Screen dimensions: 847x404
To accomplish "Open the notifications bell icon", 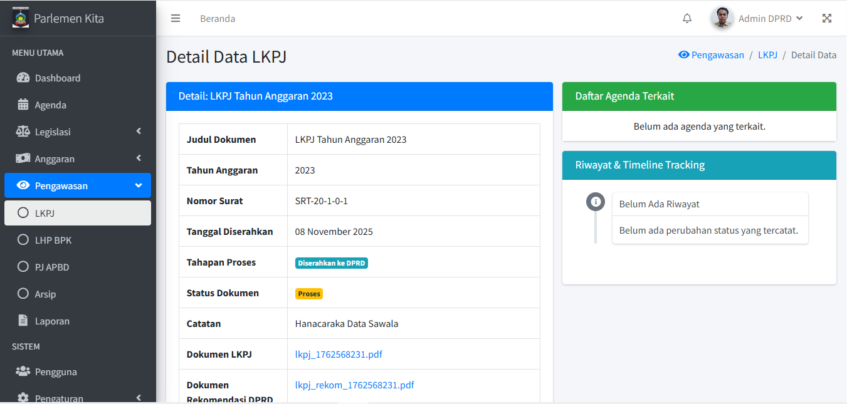I will point(687,18).
